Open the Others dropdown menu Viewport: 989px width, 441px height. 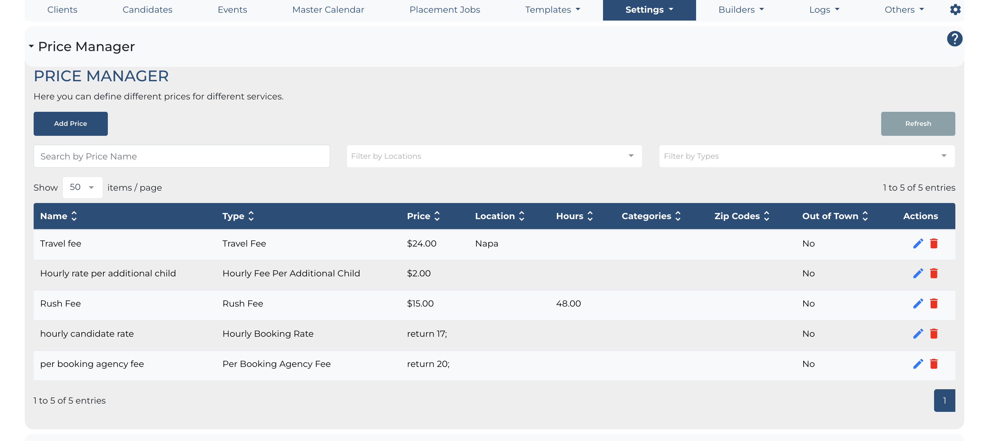pos(904,10)
